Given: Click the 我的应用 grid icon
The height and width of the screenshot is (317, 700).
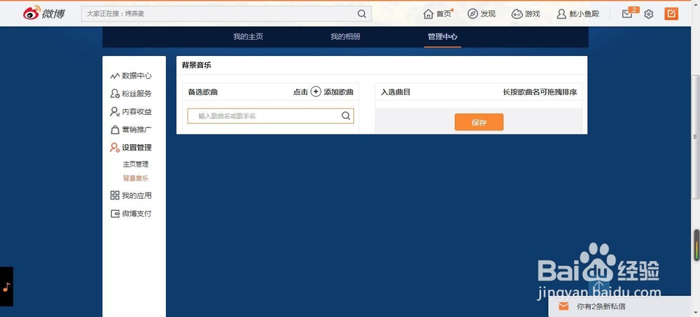Looking at the screenshot, I should tap(115, 195).
